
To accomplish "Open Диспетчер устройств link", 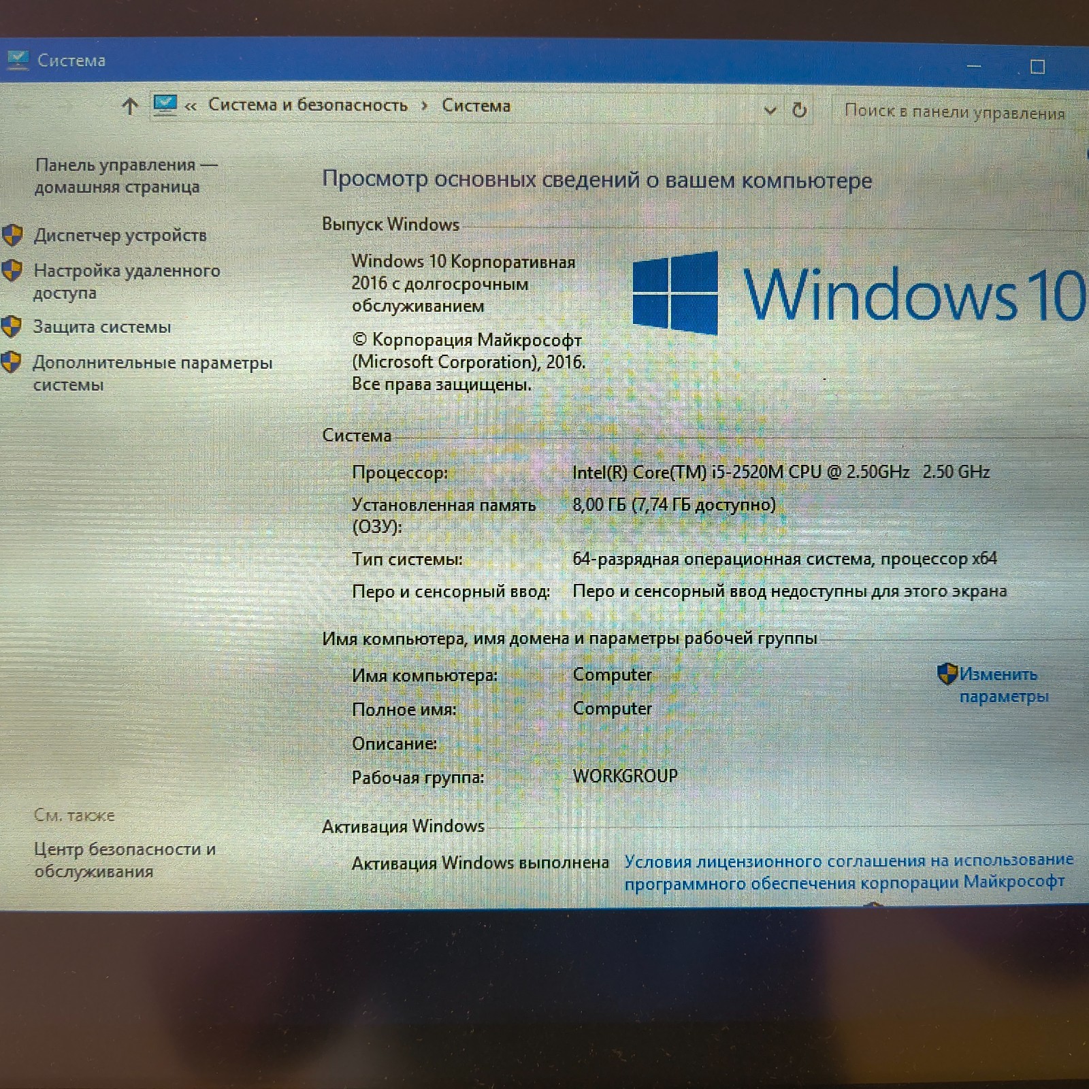I will click(120, 235).
